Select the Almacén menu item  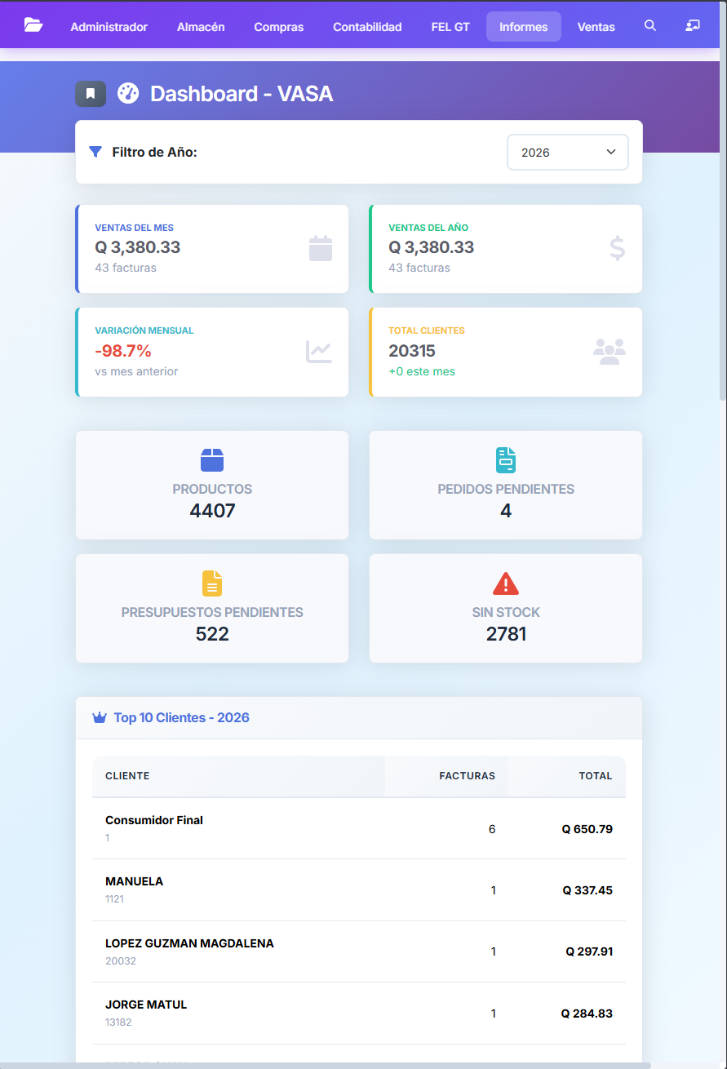click(x=201, y=27)
